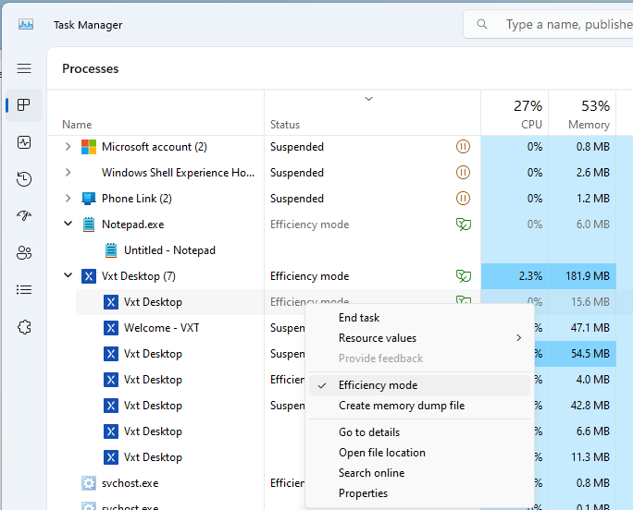Open the Details sidebar icon
This screenshot has height=510, width=633.
coord(24,290)
